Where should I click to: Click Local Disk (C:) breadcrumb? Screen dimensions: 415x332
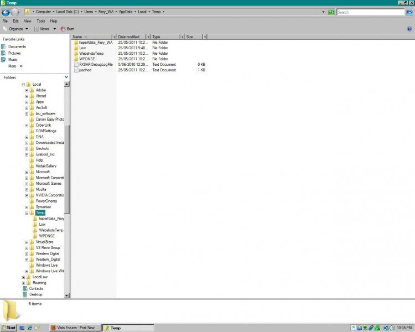pyautogui.click(x=68, y=12)
